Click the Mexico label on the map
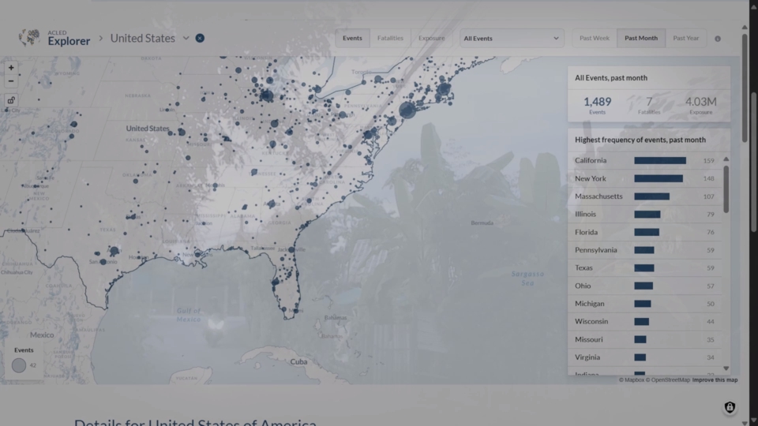The width and height of the screenshot is (758, 426). [x=42, y=334]
